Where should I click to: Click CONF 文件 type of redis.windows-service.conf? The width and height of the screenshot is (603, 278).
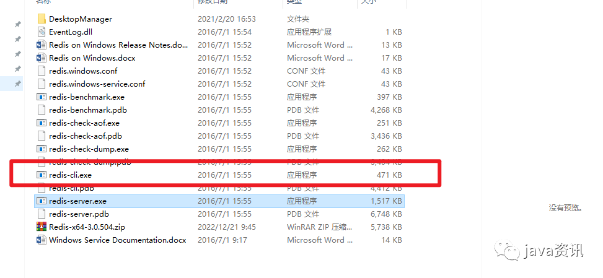[x=306, y=84]
